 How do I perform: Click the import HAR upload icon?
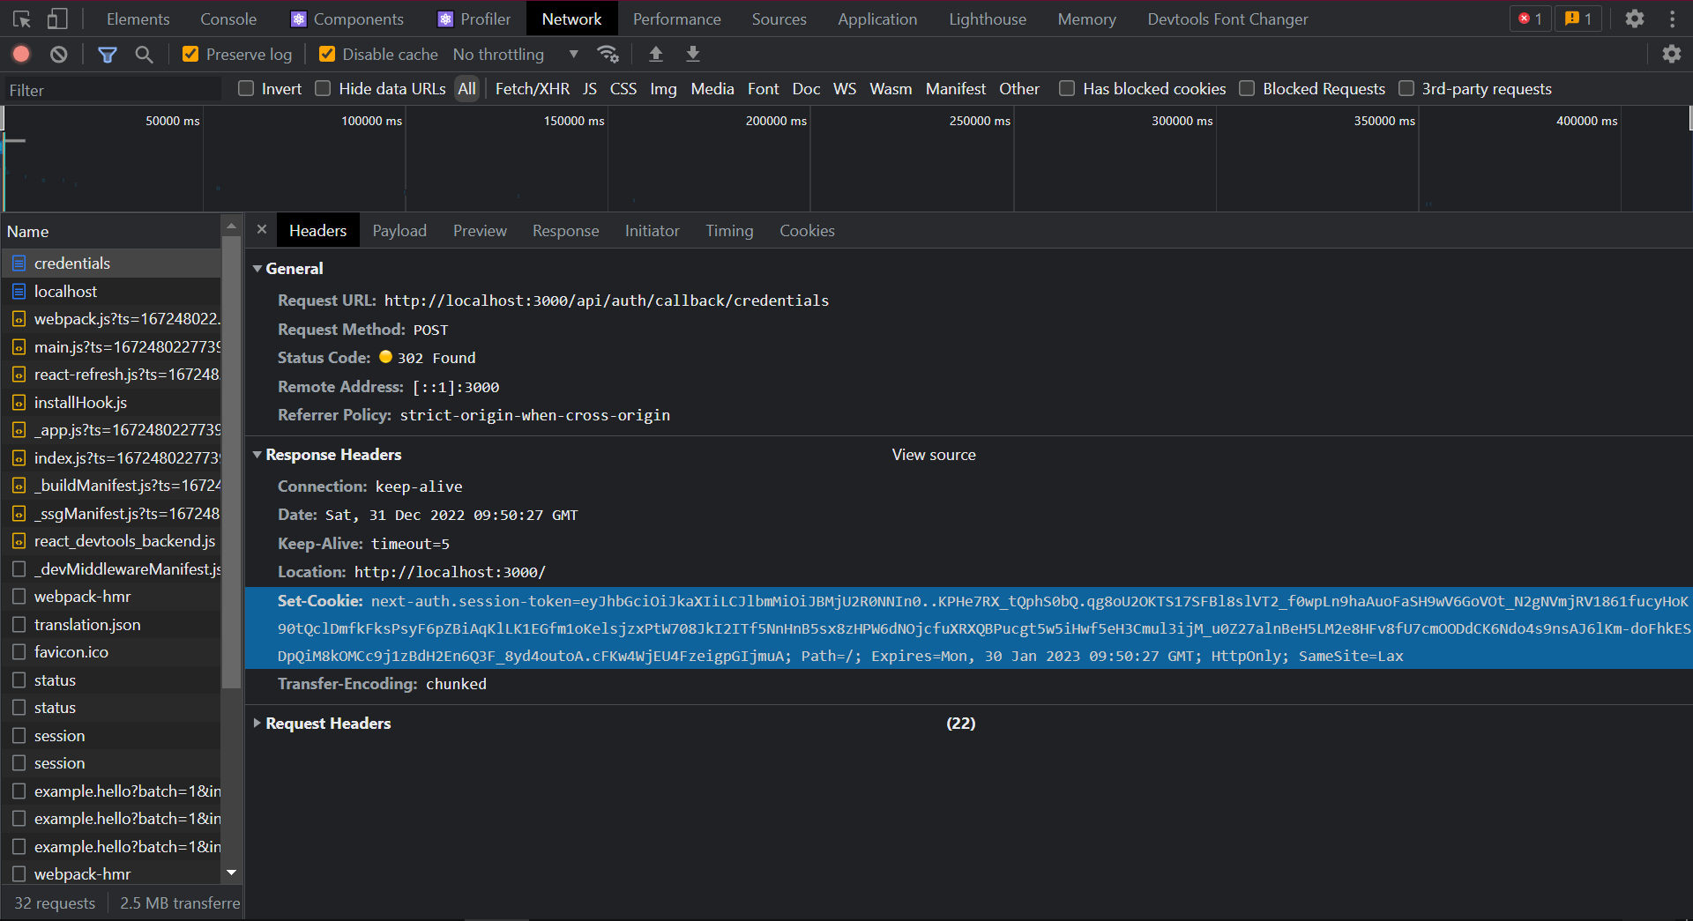click(x=655, y=55)
